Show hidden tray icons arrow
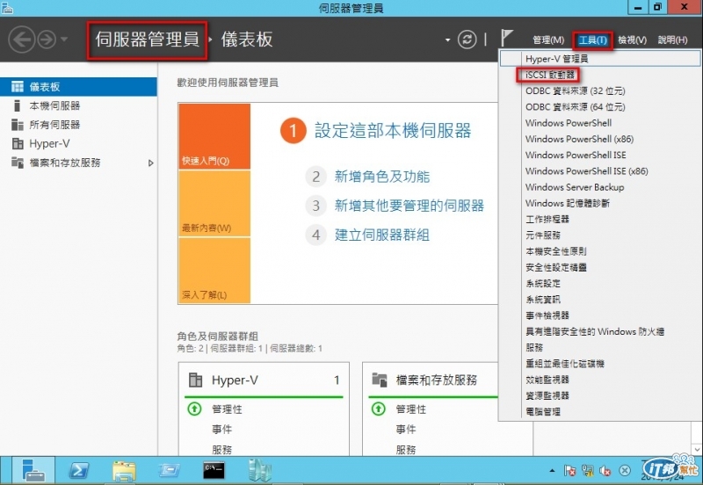703x485 pixels. 552,470
